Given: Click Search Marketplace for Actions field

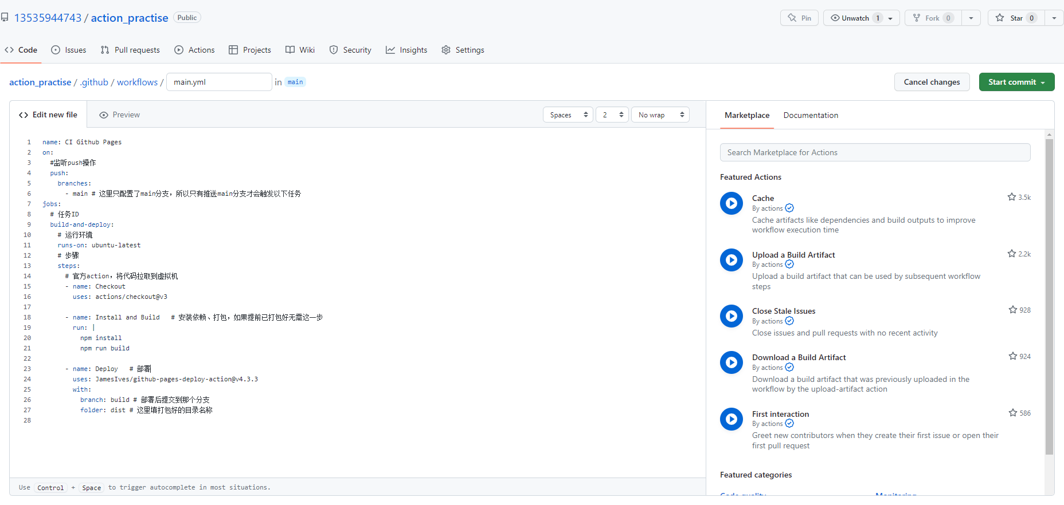Looking at the screenshot, I should [x=875, y=152].
